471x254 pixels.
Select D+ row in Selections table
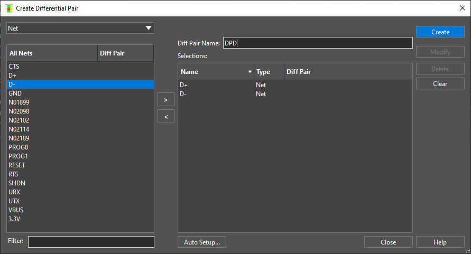point(295,85)
